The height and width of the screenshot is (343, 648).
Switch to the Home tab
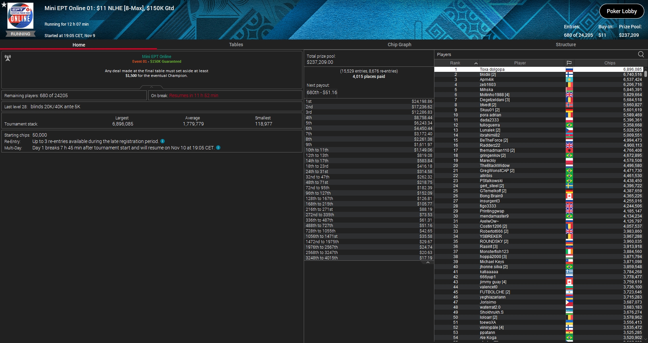[79, 45]
